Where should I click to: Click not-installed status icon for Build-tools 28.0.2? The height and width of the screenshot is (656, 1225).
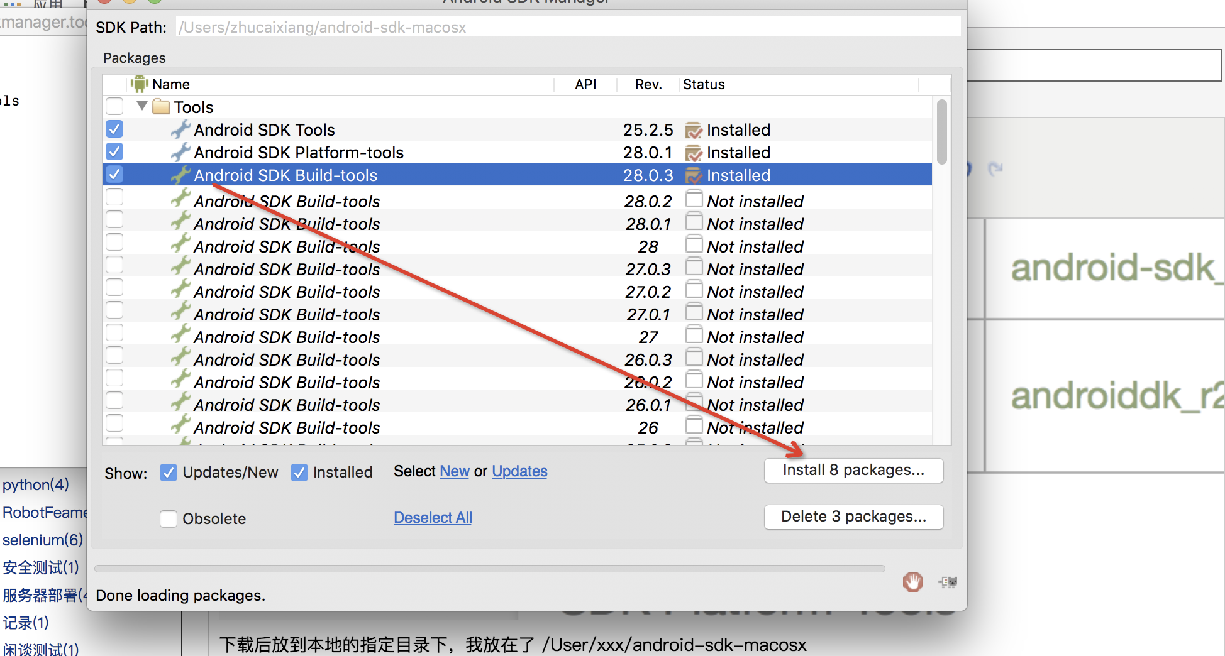pyautogui.click(x=694, y=199)
